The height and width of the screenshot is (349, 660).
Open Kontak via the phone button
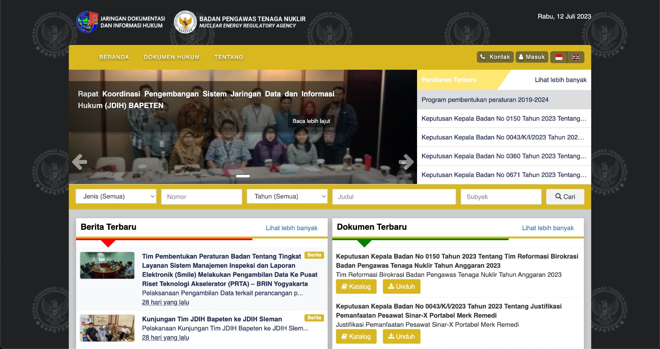click(x=495, y=57)
